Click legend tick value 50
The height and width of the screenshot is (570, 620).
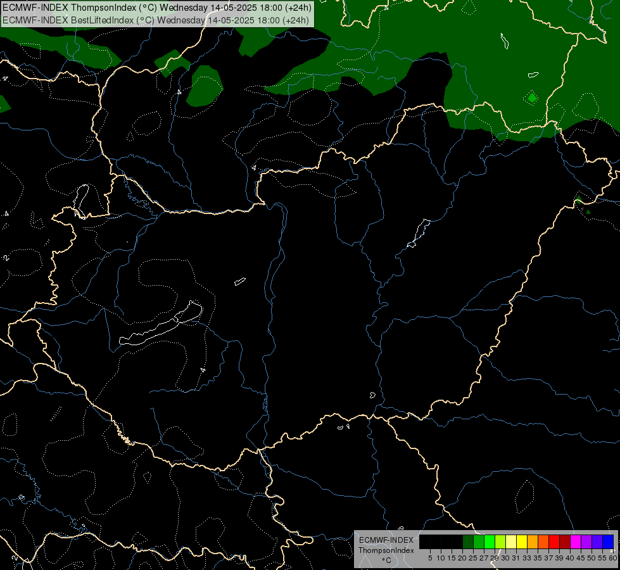tap(591, 558)
